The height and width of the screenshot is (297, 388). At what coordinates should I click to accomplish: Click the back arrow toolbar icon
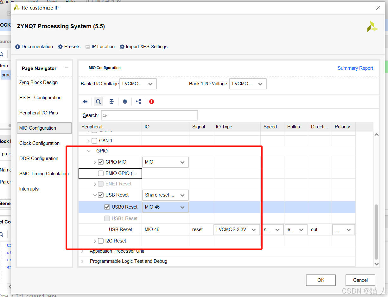coord(85,102)
